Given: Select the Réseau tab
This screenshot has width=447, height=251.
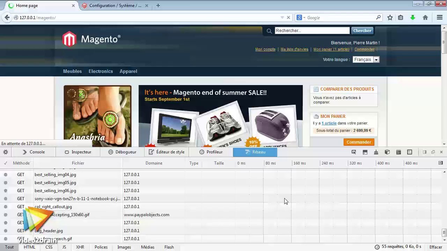Looking at the screenshot, I should pyautogui.click(x=255, y=152).
